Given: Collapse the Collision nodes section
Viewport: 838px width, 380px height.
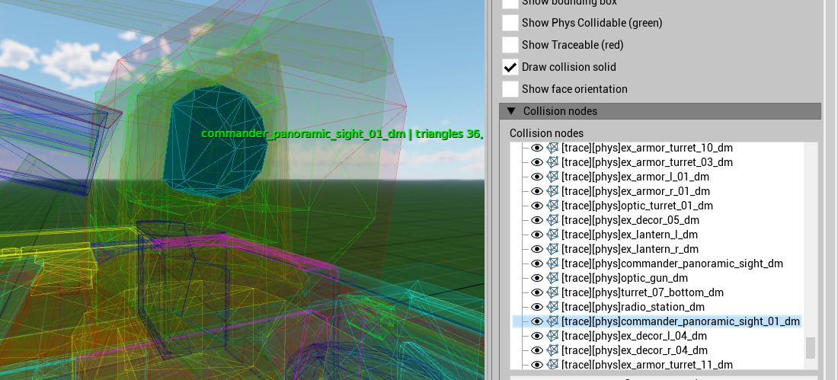Looking at the screenshot, I should click(511, 111).
